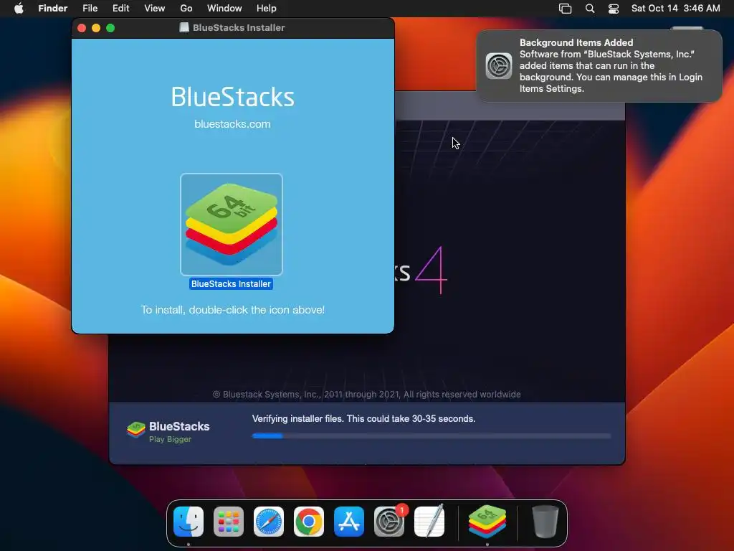Open the Edit menu
Viewport: 734px width, 551px height.
coord(120,9)
